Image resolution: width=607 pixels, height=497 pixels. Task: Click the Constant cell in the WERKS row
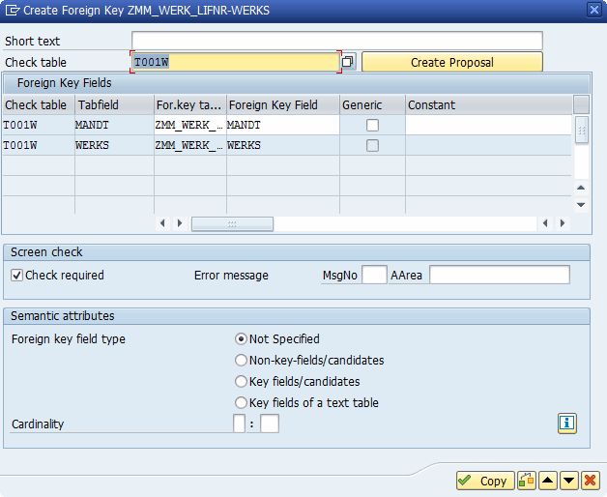488,145
